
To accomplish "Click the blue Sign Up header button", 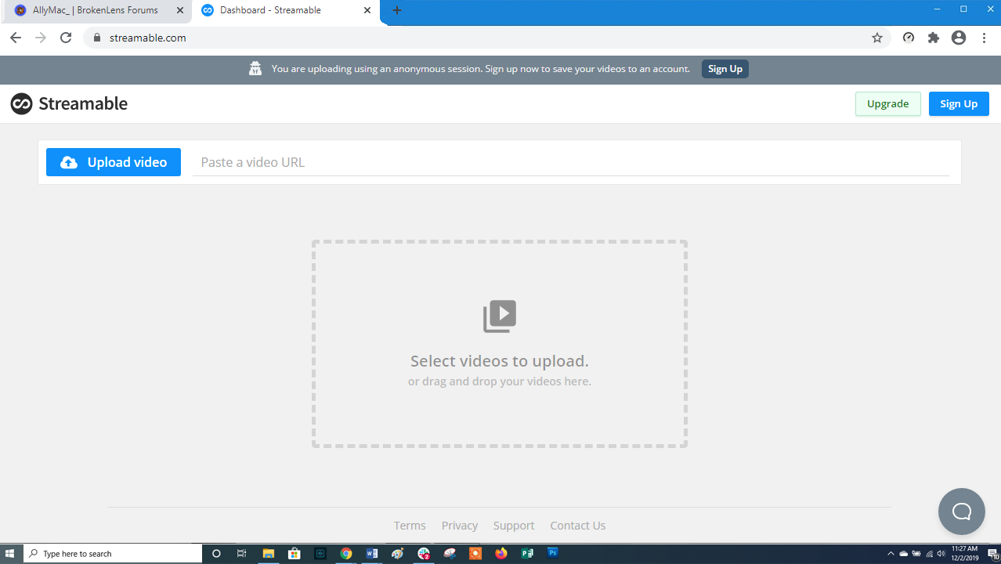I will click(959, 103).
